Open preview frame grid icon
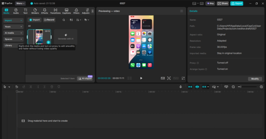Screen dimensions: 266x139 tap(130, 78)
